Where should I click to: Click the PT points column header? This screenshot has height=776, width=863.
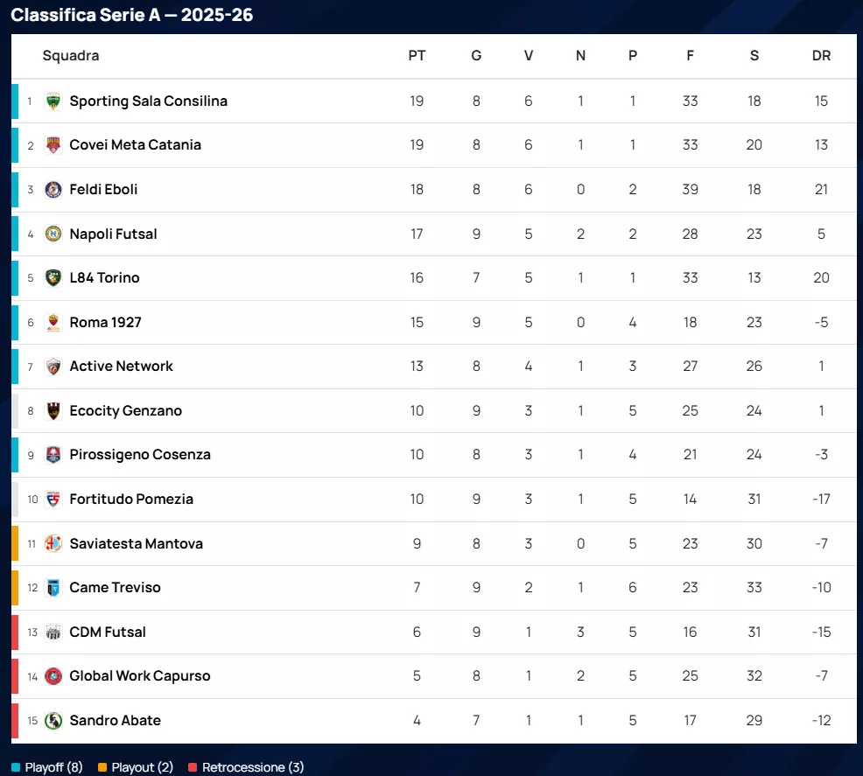pos(417,56)
